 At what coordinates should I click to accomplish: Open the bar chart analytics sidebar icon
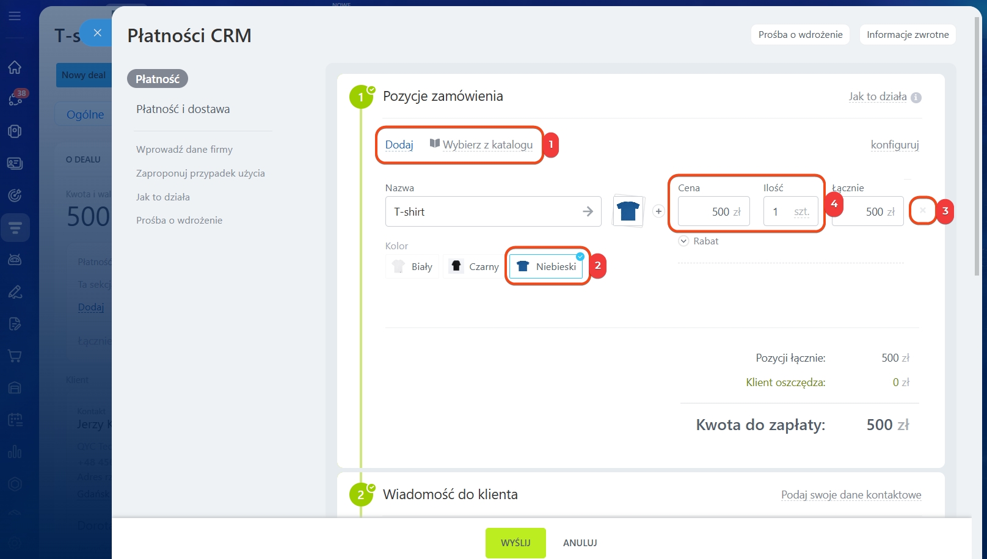click(x=15, y=452)
